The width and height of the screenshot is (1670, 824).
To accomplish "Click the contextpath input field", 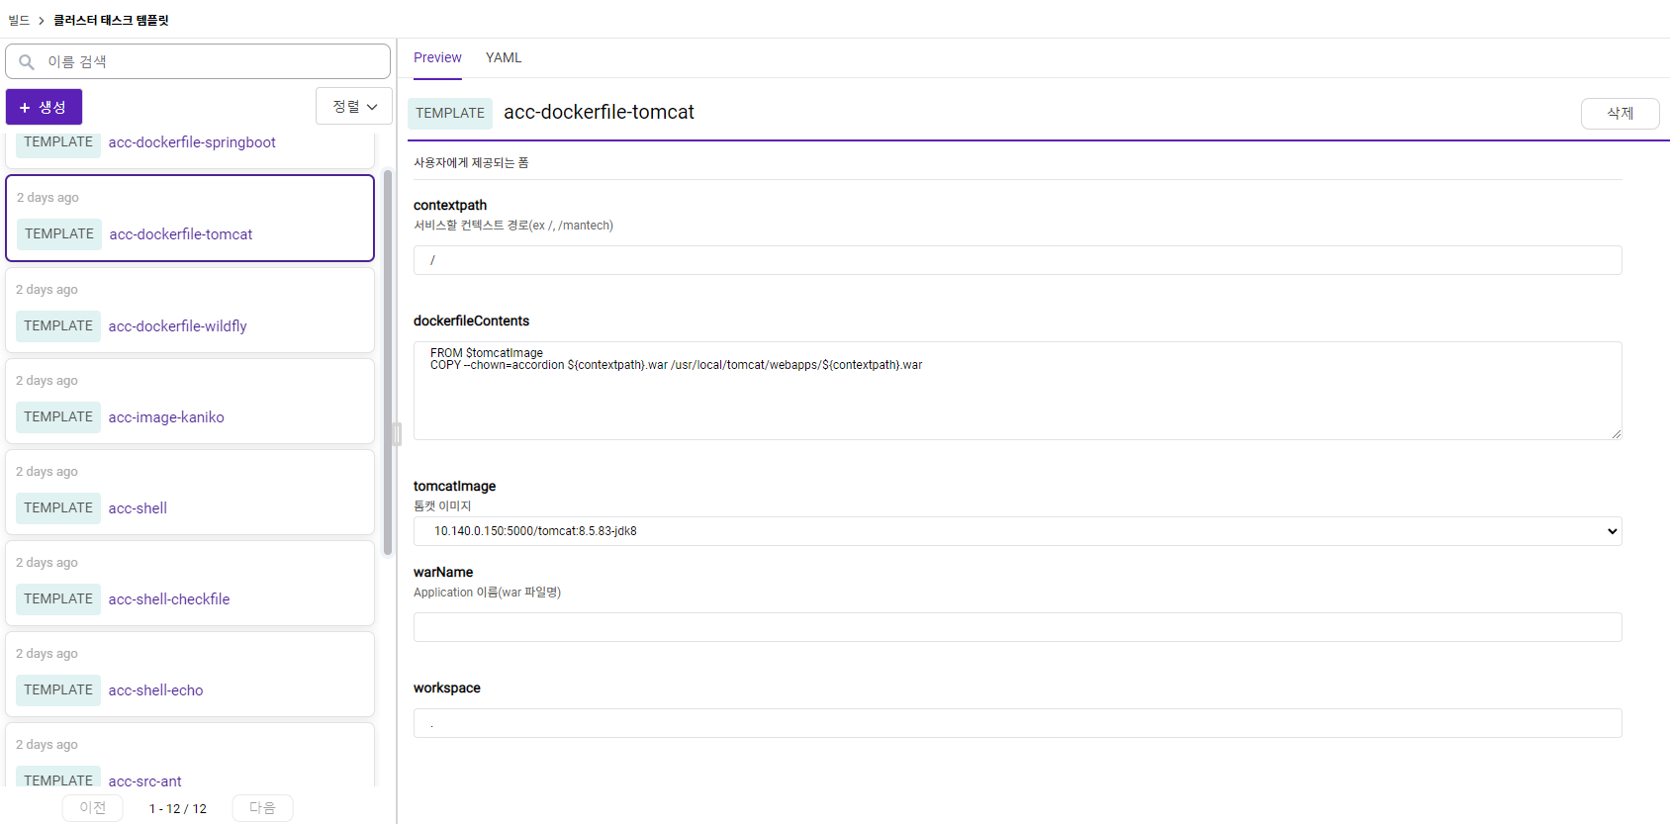I will pyautogui.click(x=1017, y=260).
